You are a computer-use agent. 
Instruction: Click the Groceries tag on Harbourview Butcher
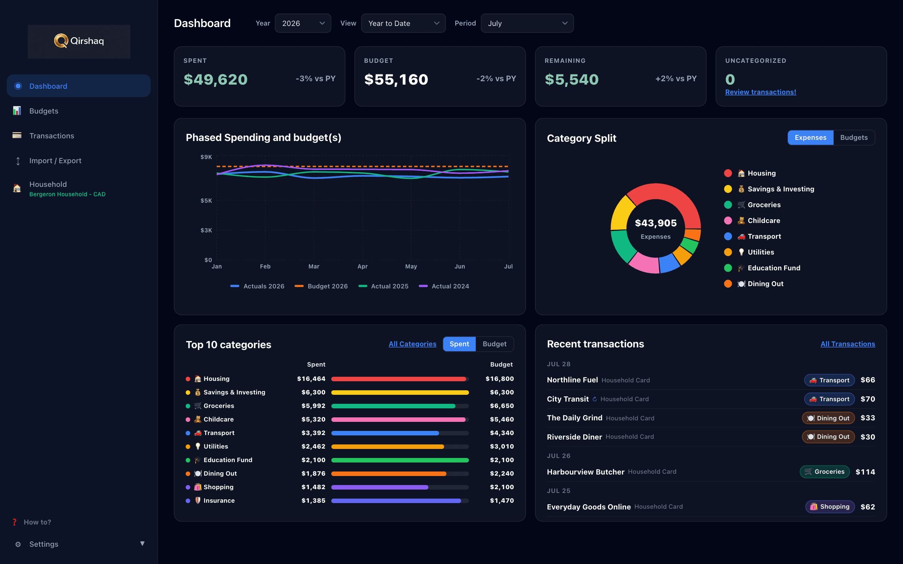[824, 472]
